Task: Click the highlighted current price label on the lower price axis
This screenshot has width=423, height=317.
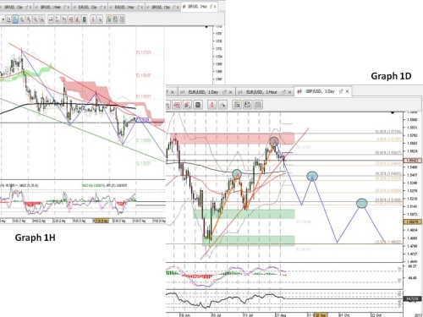Action: pos(413,161)
